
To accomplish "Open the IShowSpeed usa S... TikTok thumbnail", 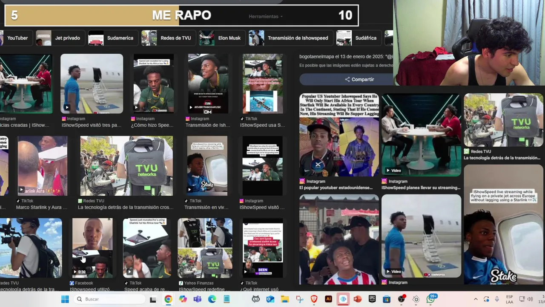I will pyautogui.click(x=263, y=84).
